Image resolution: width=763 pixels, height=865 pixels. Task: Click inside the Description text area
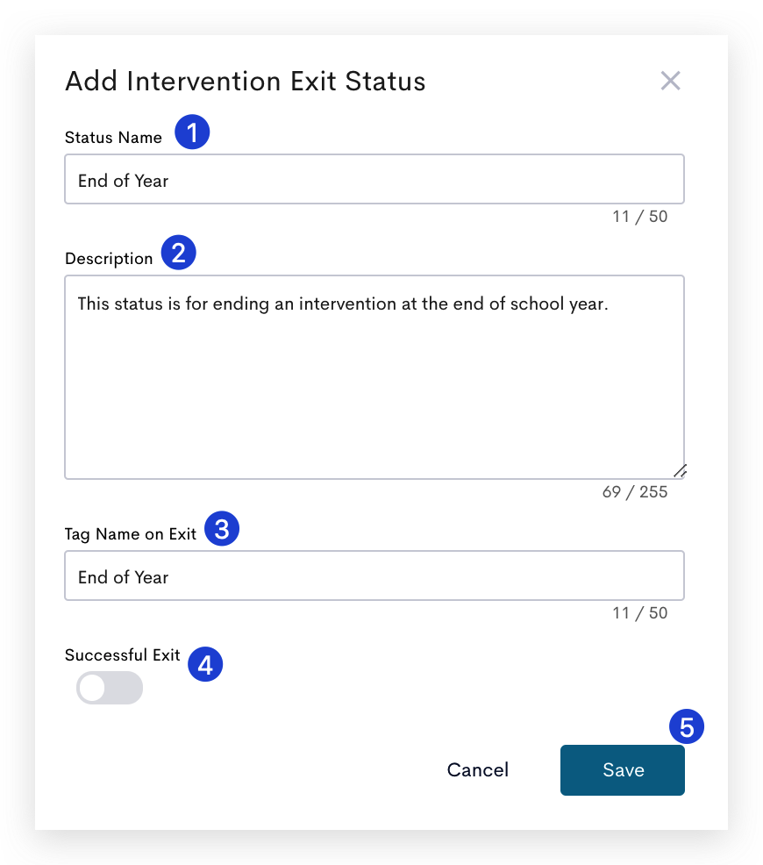click(374, 377)
